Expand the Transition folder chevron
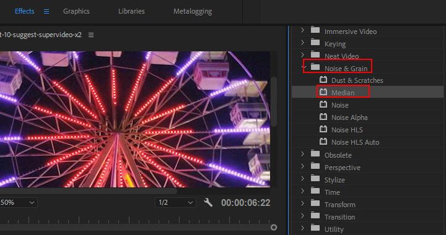Screen dimensions: 446x235 [x=302, y=216]
